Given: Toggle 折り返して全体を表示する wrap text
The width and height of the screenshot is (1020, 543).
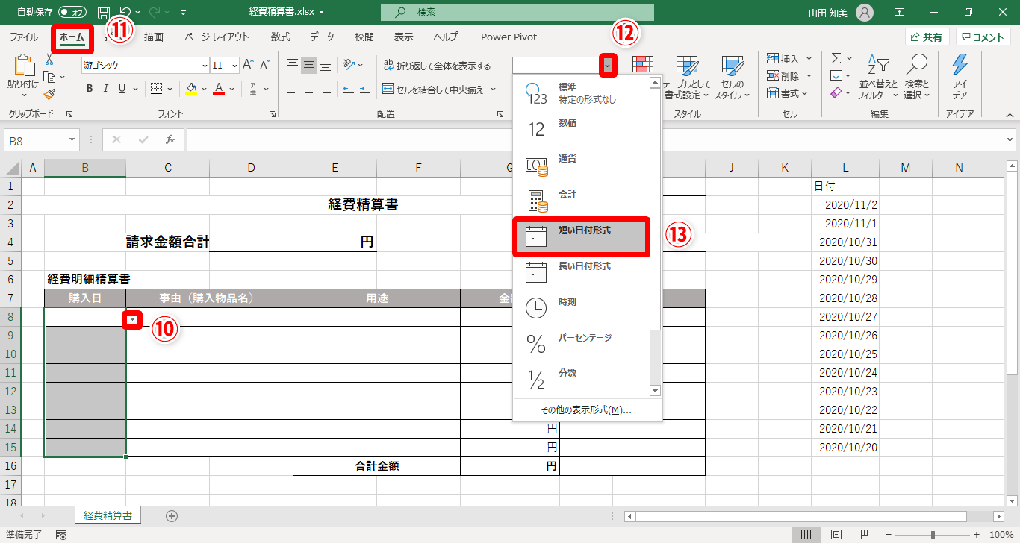Looking at the screenshot, I should [437, 66].
